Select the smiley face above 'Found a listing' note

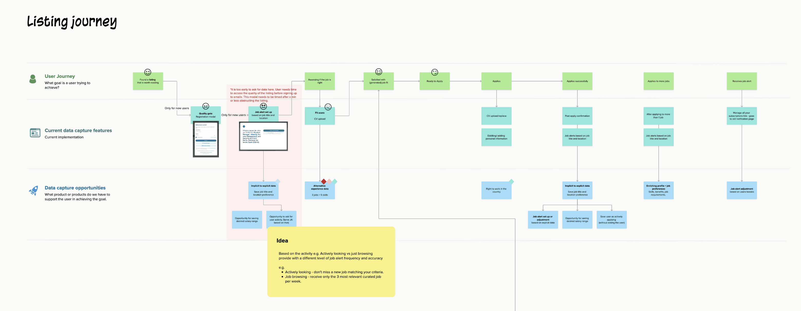(148, 72)
